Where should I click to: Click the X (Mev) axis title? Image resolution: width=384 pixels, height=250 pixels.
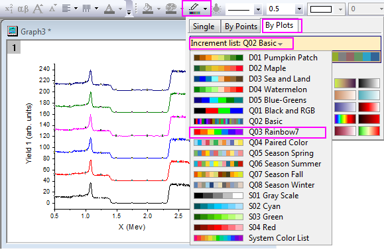pyautogui.click(x=132, y=227)
